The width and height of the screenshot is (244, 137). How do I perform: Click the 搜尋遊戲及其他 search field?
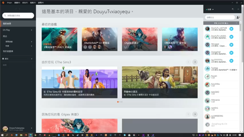coord(18,16)
